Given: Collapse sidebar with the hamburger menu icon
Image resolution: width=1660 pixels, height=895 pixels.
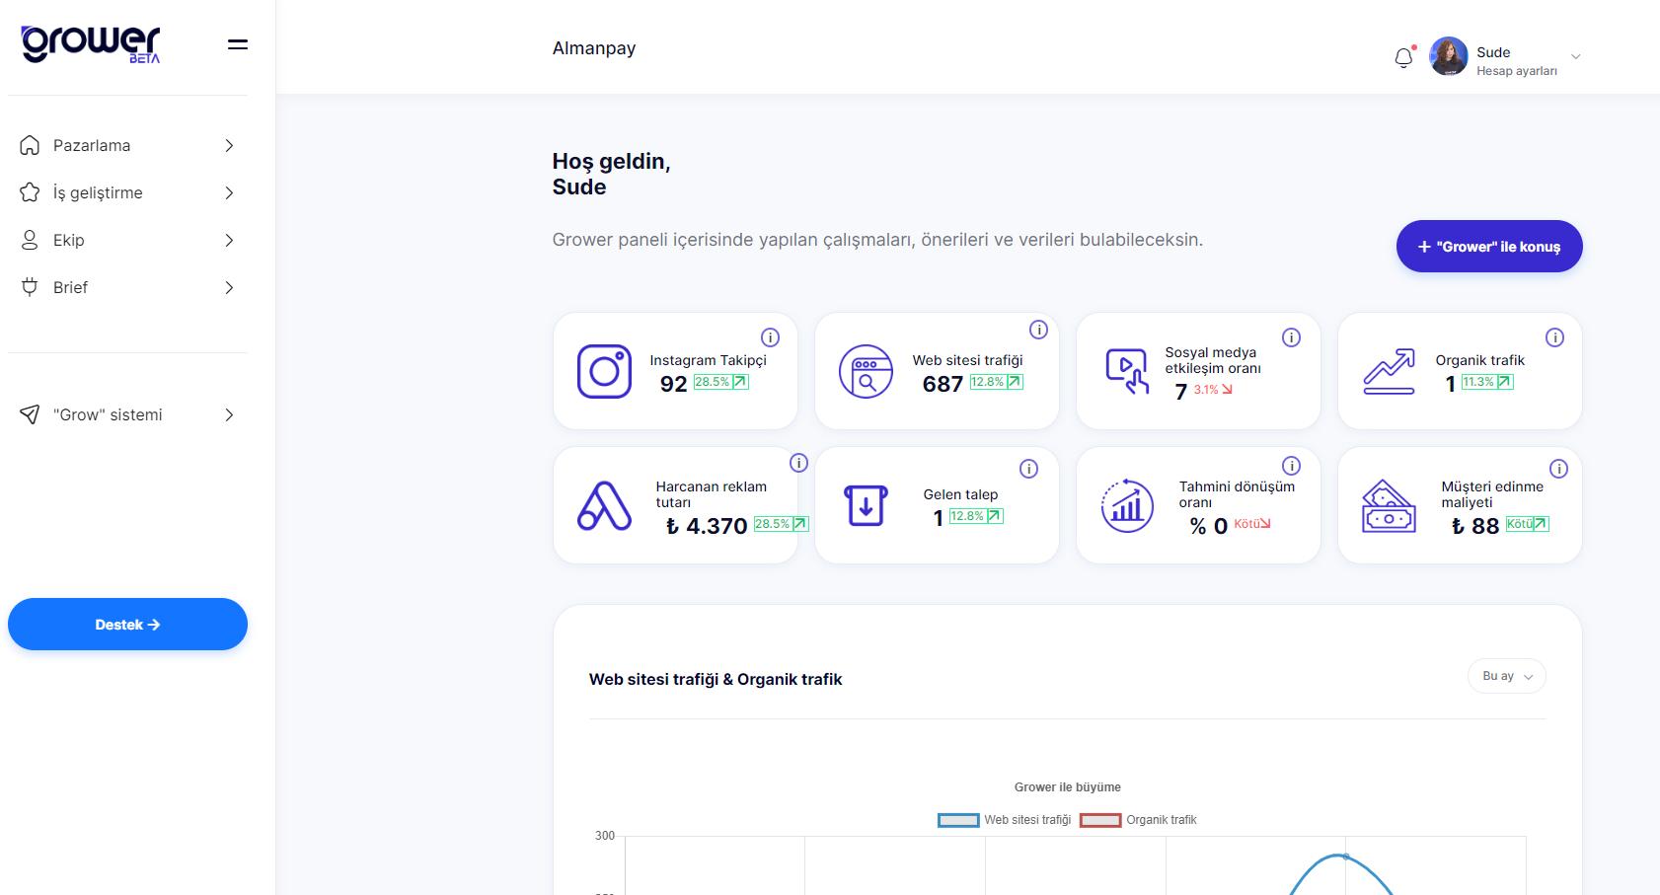Looking at the screenshot, I should tap(238, 44).
